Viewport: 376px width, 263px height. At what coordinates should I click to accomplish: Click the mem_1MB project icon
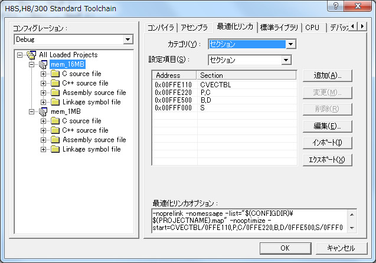pos(43,111)
